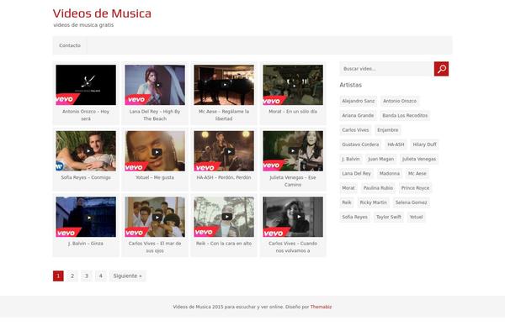Open the Julieta Venegas – Ese Camino title
Screen dimensions: 505x336
(293, 181)
